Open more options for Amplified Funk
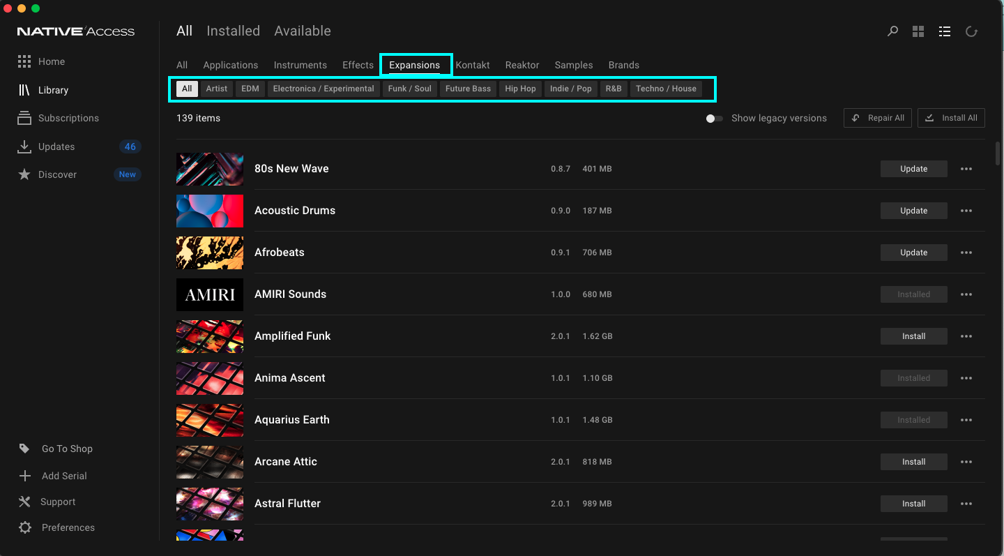 tap(966, 336)
